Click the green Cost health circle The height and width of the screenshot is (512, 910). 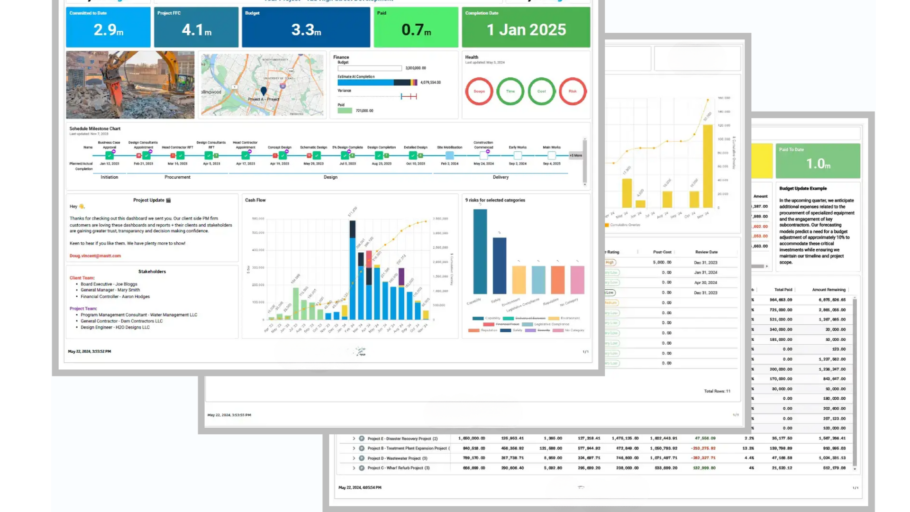click(x=541, y=91)
